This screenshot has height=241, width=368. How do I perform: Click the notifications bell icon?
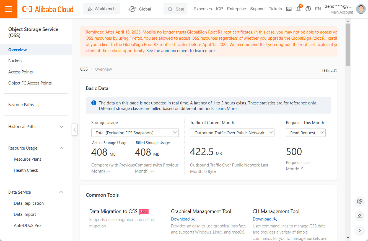[x=298, y=9]
